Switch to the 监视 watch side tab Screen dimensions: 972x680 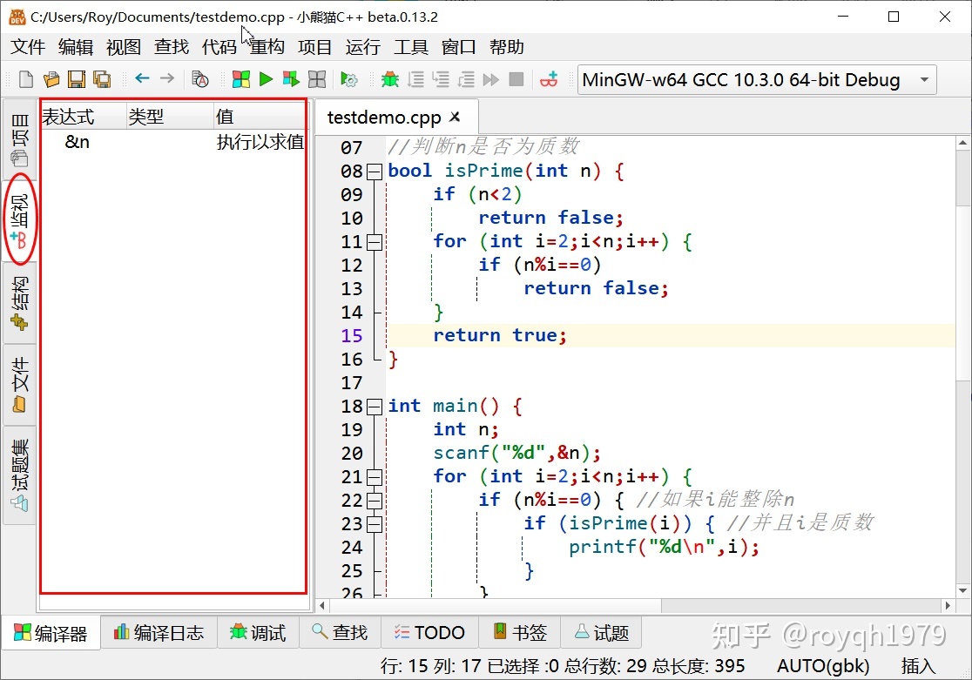pyautogui.click(x=20, y=220)
